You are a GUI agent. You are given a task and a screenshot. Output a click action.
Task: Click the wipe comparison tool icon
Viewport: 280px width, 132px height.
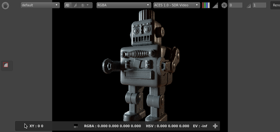point(75,5)
